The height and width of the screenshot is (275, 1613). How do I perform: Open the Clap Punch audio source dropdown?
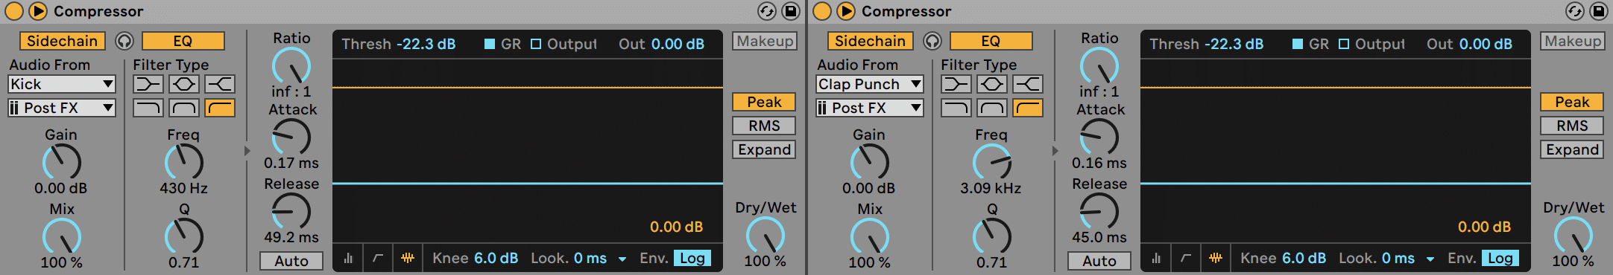(x=870, y=84)
